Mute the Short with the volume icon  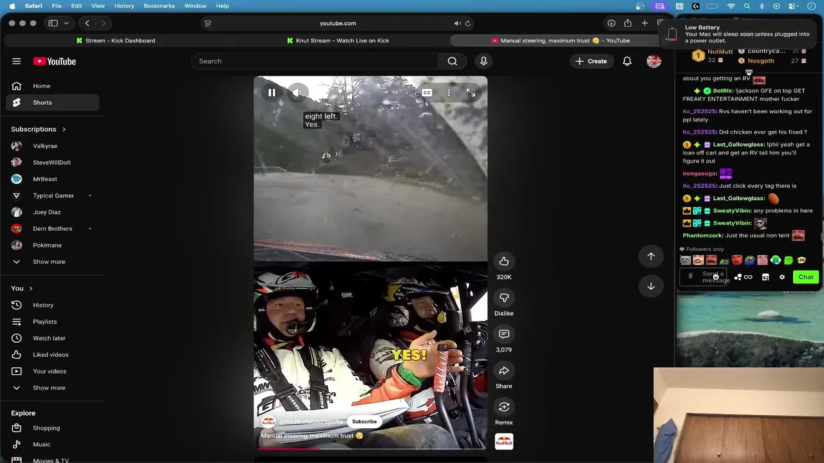tap(297, 93)
